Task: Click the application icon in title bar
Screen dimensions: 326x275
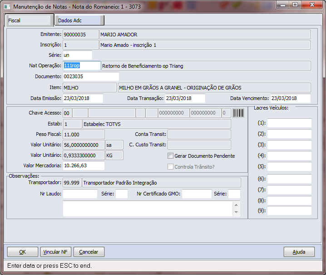Action: click(7, 7)
